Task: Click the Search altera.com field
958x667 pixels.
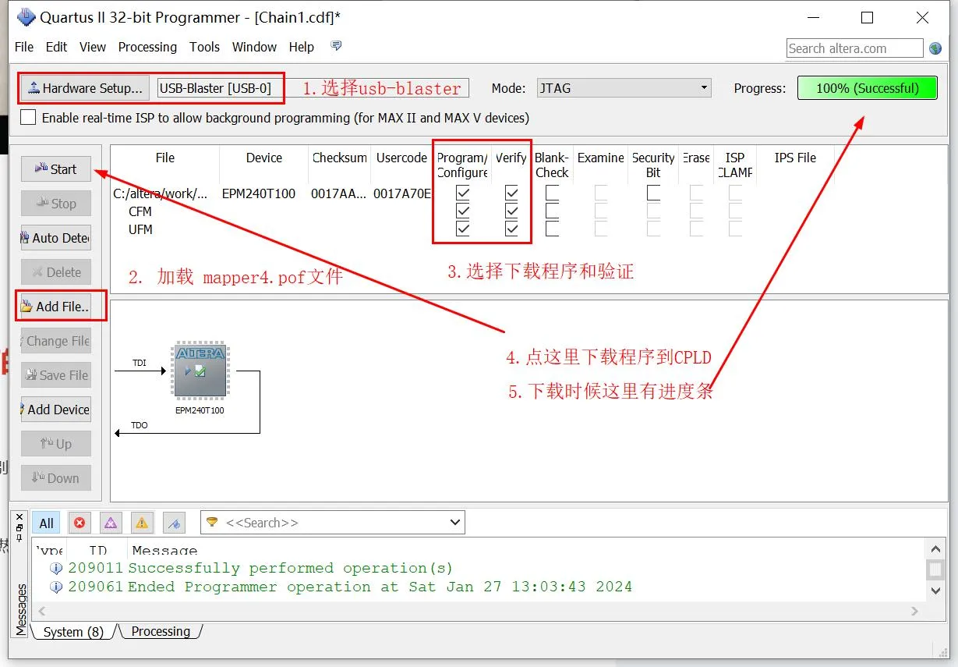Action: coord(854,48)
